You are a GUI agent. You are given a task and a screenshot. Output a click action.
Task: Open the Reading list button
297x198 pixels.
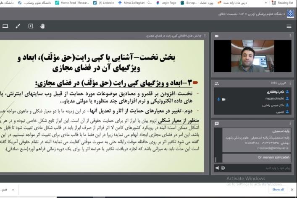coord(283,3)
